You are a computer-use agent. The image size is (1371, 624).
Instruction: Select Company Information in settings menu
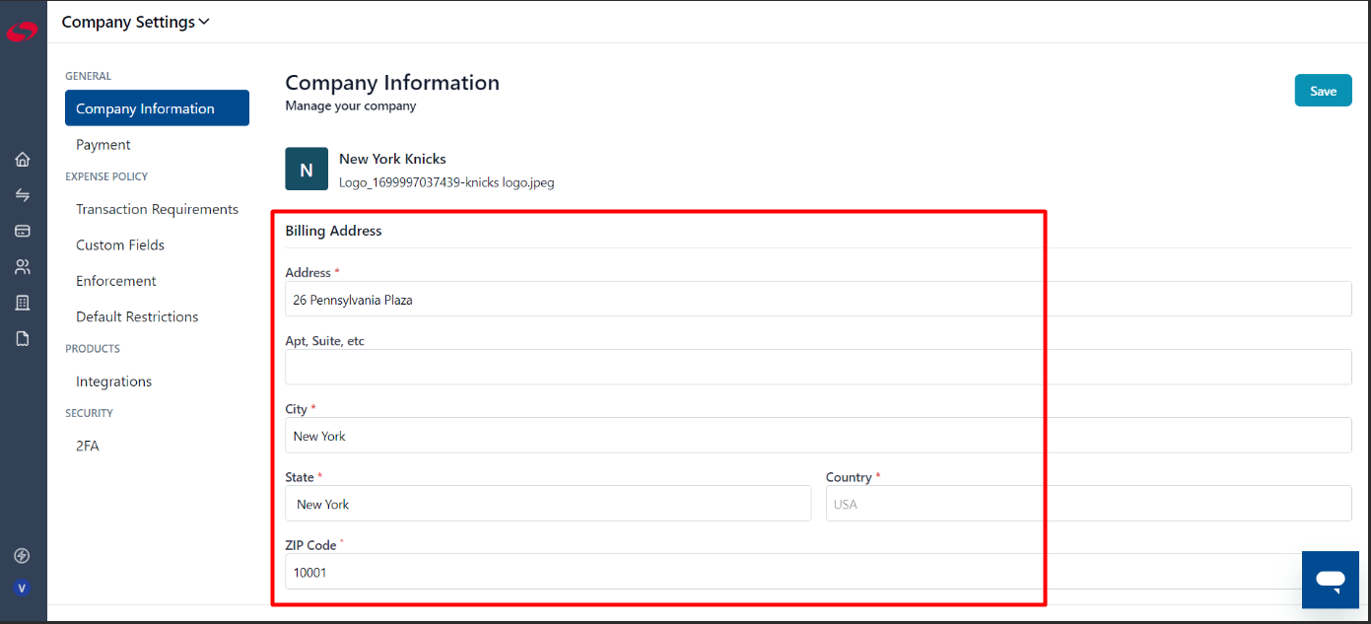pos(157,108)
